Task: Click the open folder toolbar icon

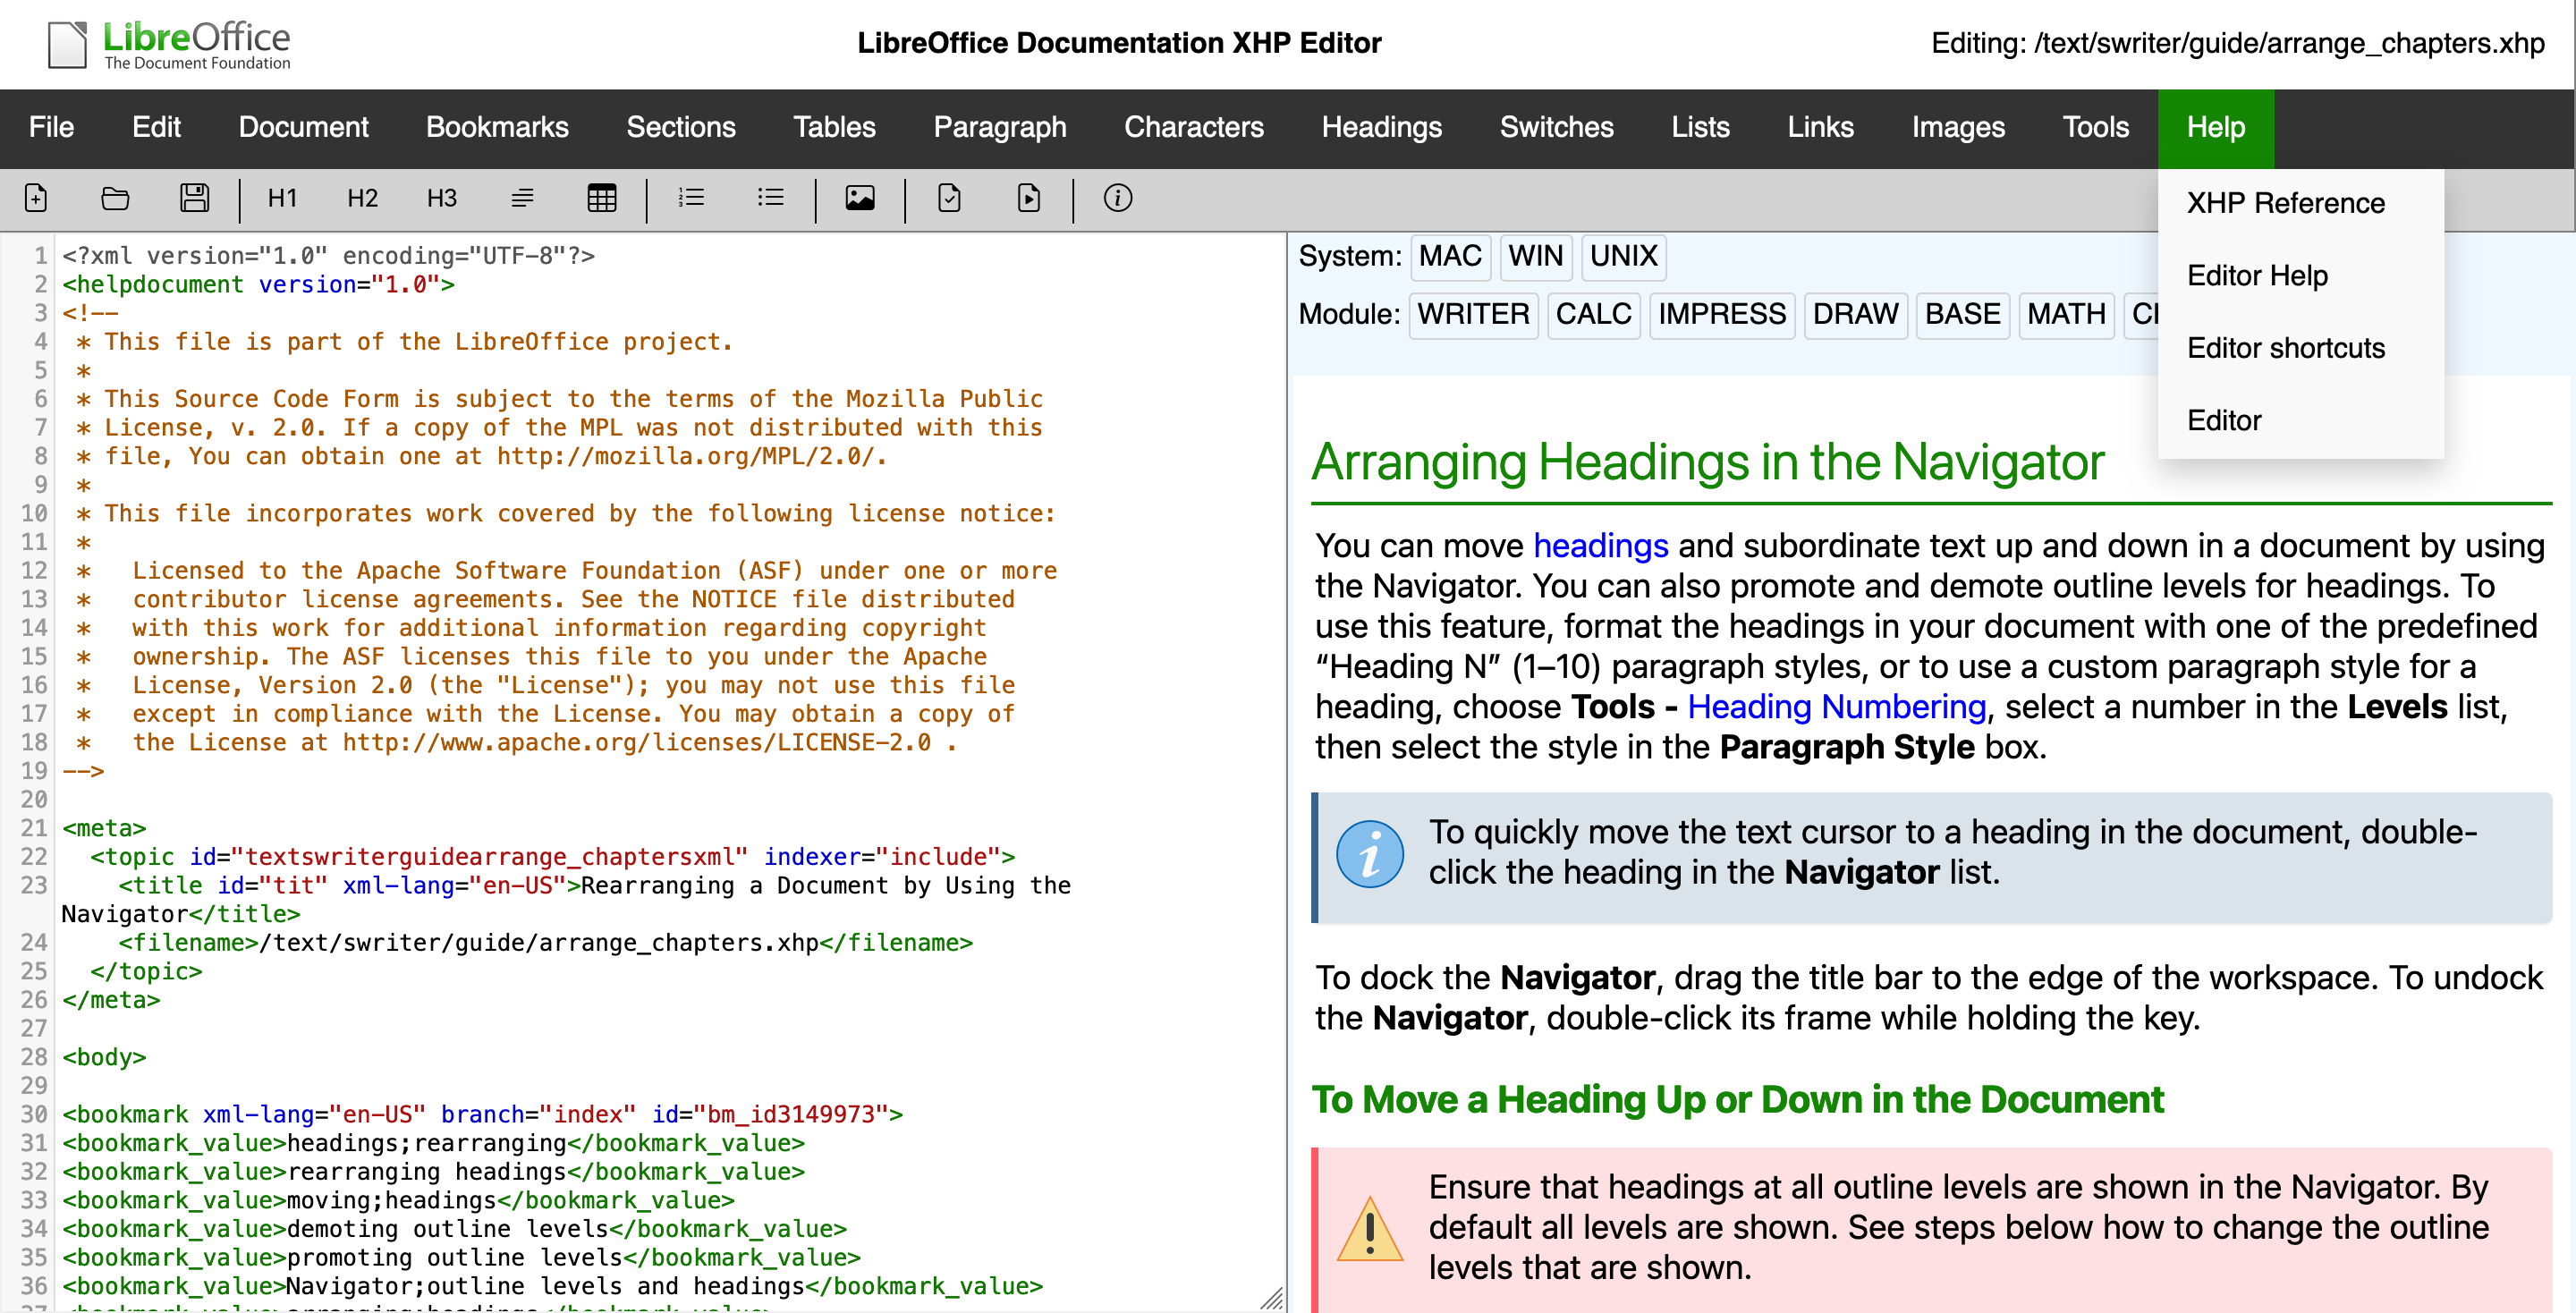Action: [x=115, y=198]
